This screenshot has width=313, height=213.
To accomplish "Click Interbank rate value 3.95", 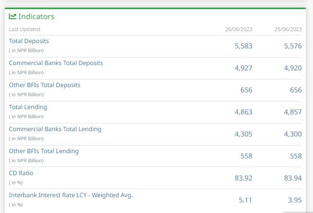I will (x=295, y=200).
